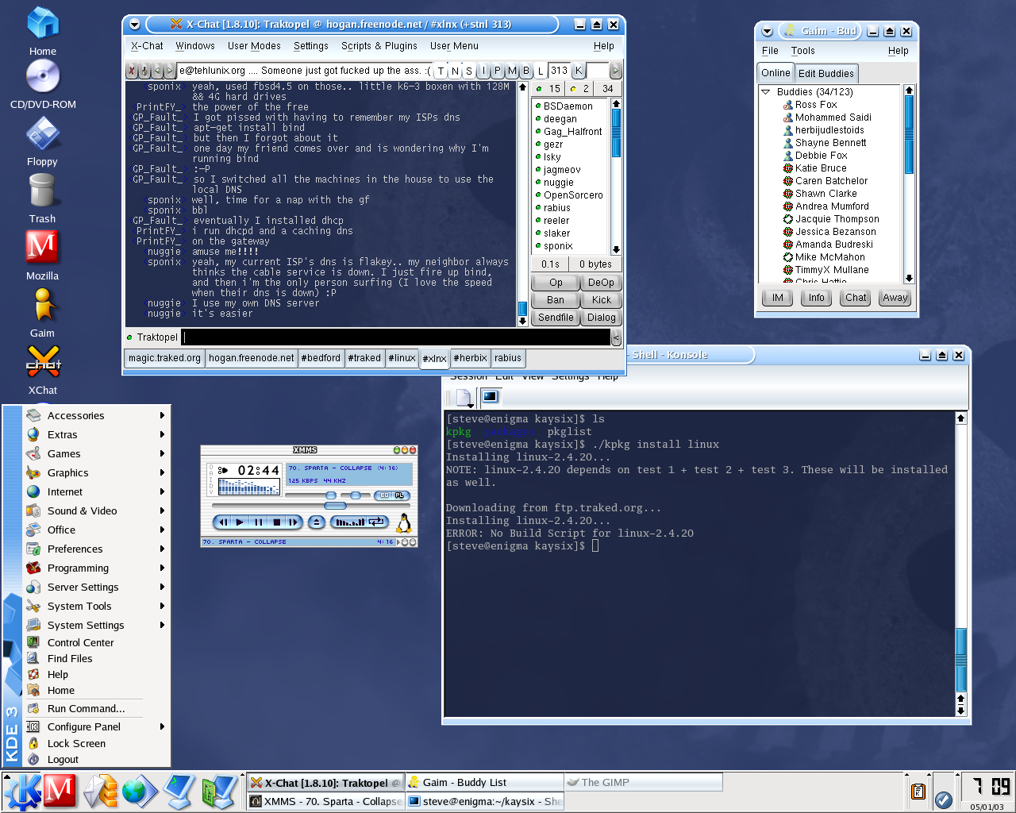Toggle channel mode T in X-Chat
Viewport: 1016px width, 813px height.
coord(441,71)
